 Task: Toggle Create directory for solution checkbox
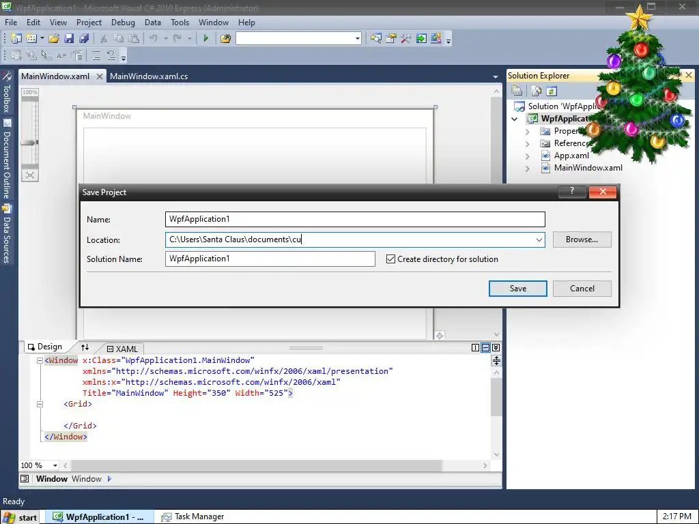point(390,259)
